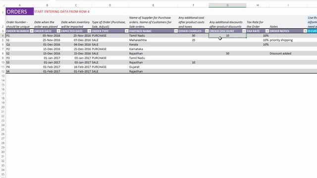
Task: Select column G header
Action: coord(227,5)
